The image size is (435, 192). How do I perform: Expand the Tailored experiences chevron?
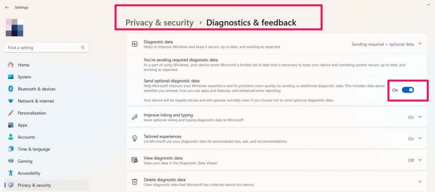click(x=420, y=139)
